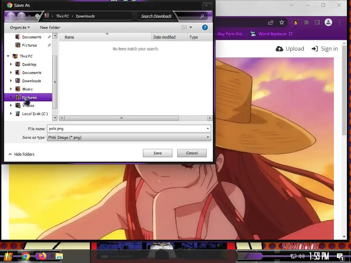Select the Music folder in tree
The width and height of the screenshot is (351, 263).
coord(27,89)
